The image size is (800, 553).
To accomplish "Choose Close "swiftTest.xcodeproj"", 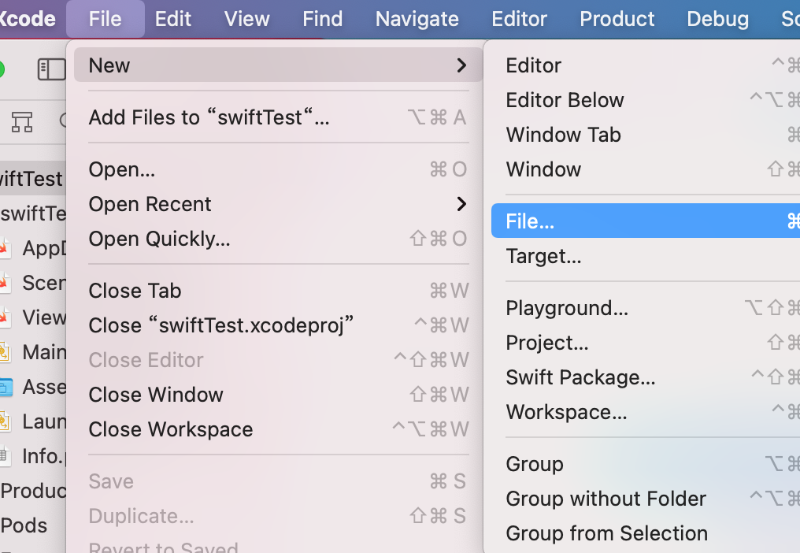I will pos(278,325).
